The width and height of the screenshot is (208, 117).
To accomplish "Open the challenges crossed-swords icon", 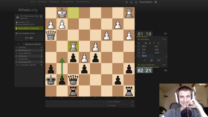I will 136,2.
